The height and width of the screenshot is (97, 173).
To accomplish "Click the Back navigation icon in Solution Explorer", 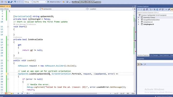I will [139, 9].
